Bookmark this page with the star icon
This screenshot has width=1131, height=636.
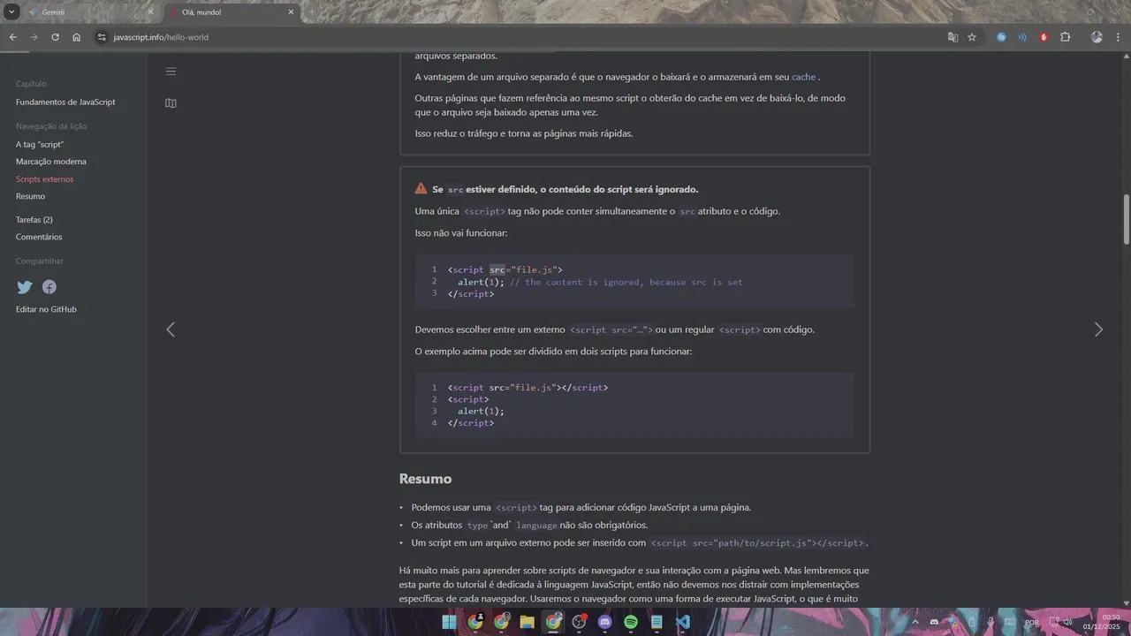pos(972,37)
